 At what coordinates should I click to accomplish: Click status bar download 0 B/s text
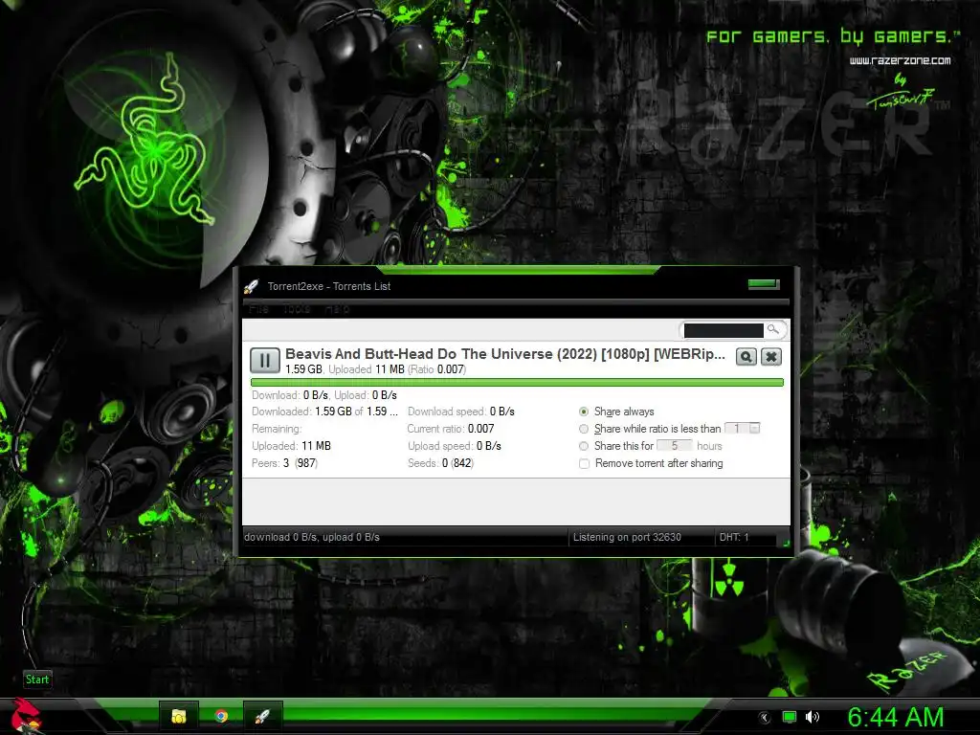point(312,537)
